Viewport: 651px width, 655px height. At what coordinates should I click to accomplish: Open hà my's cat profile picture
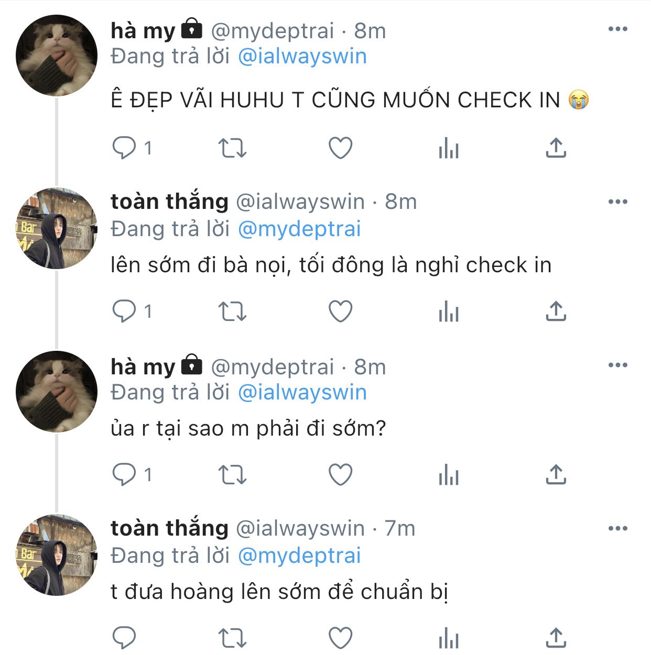pos(57,55)
